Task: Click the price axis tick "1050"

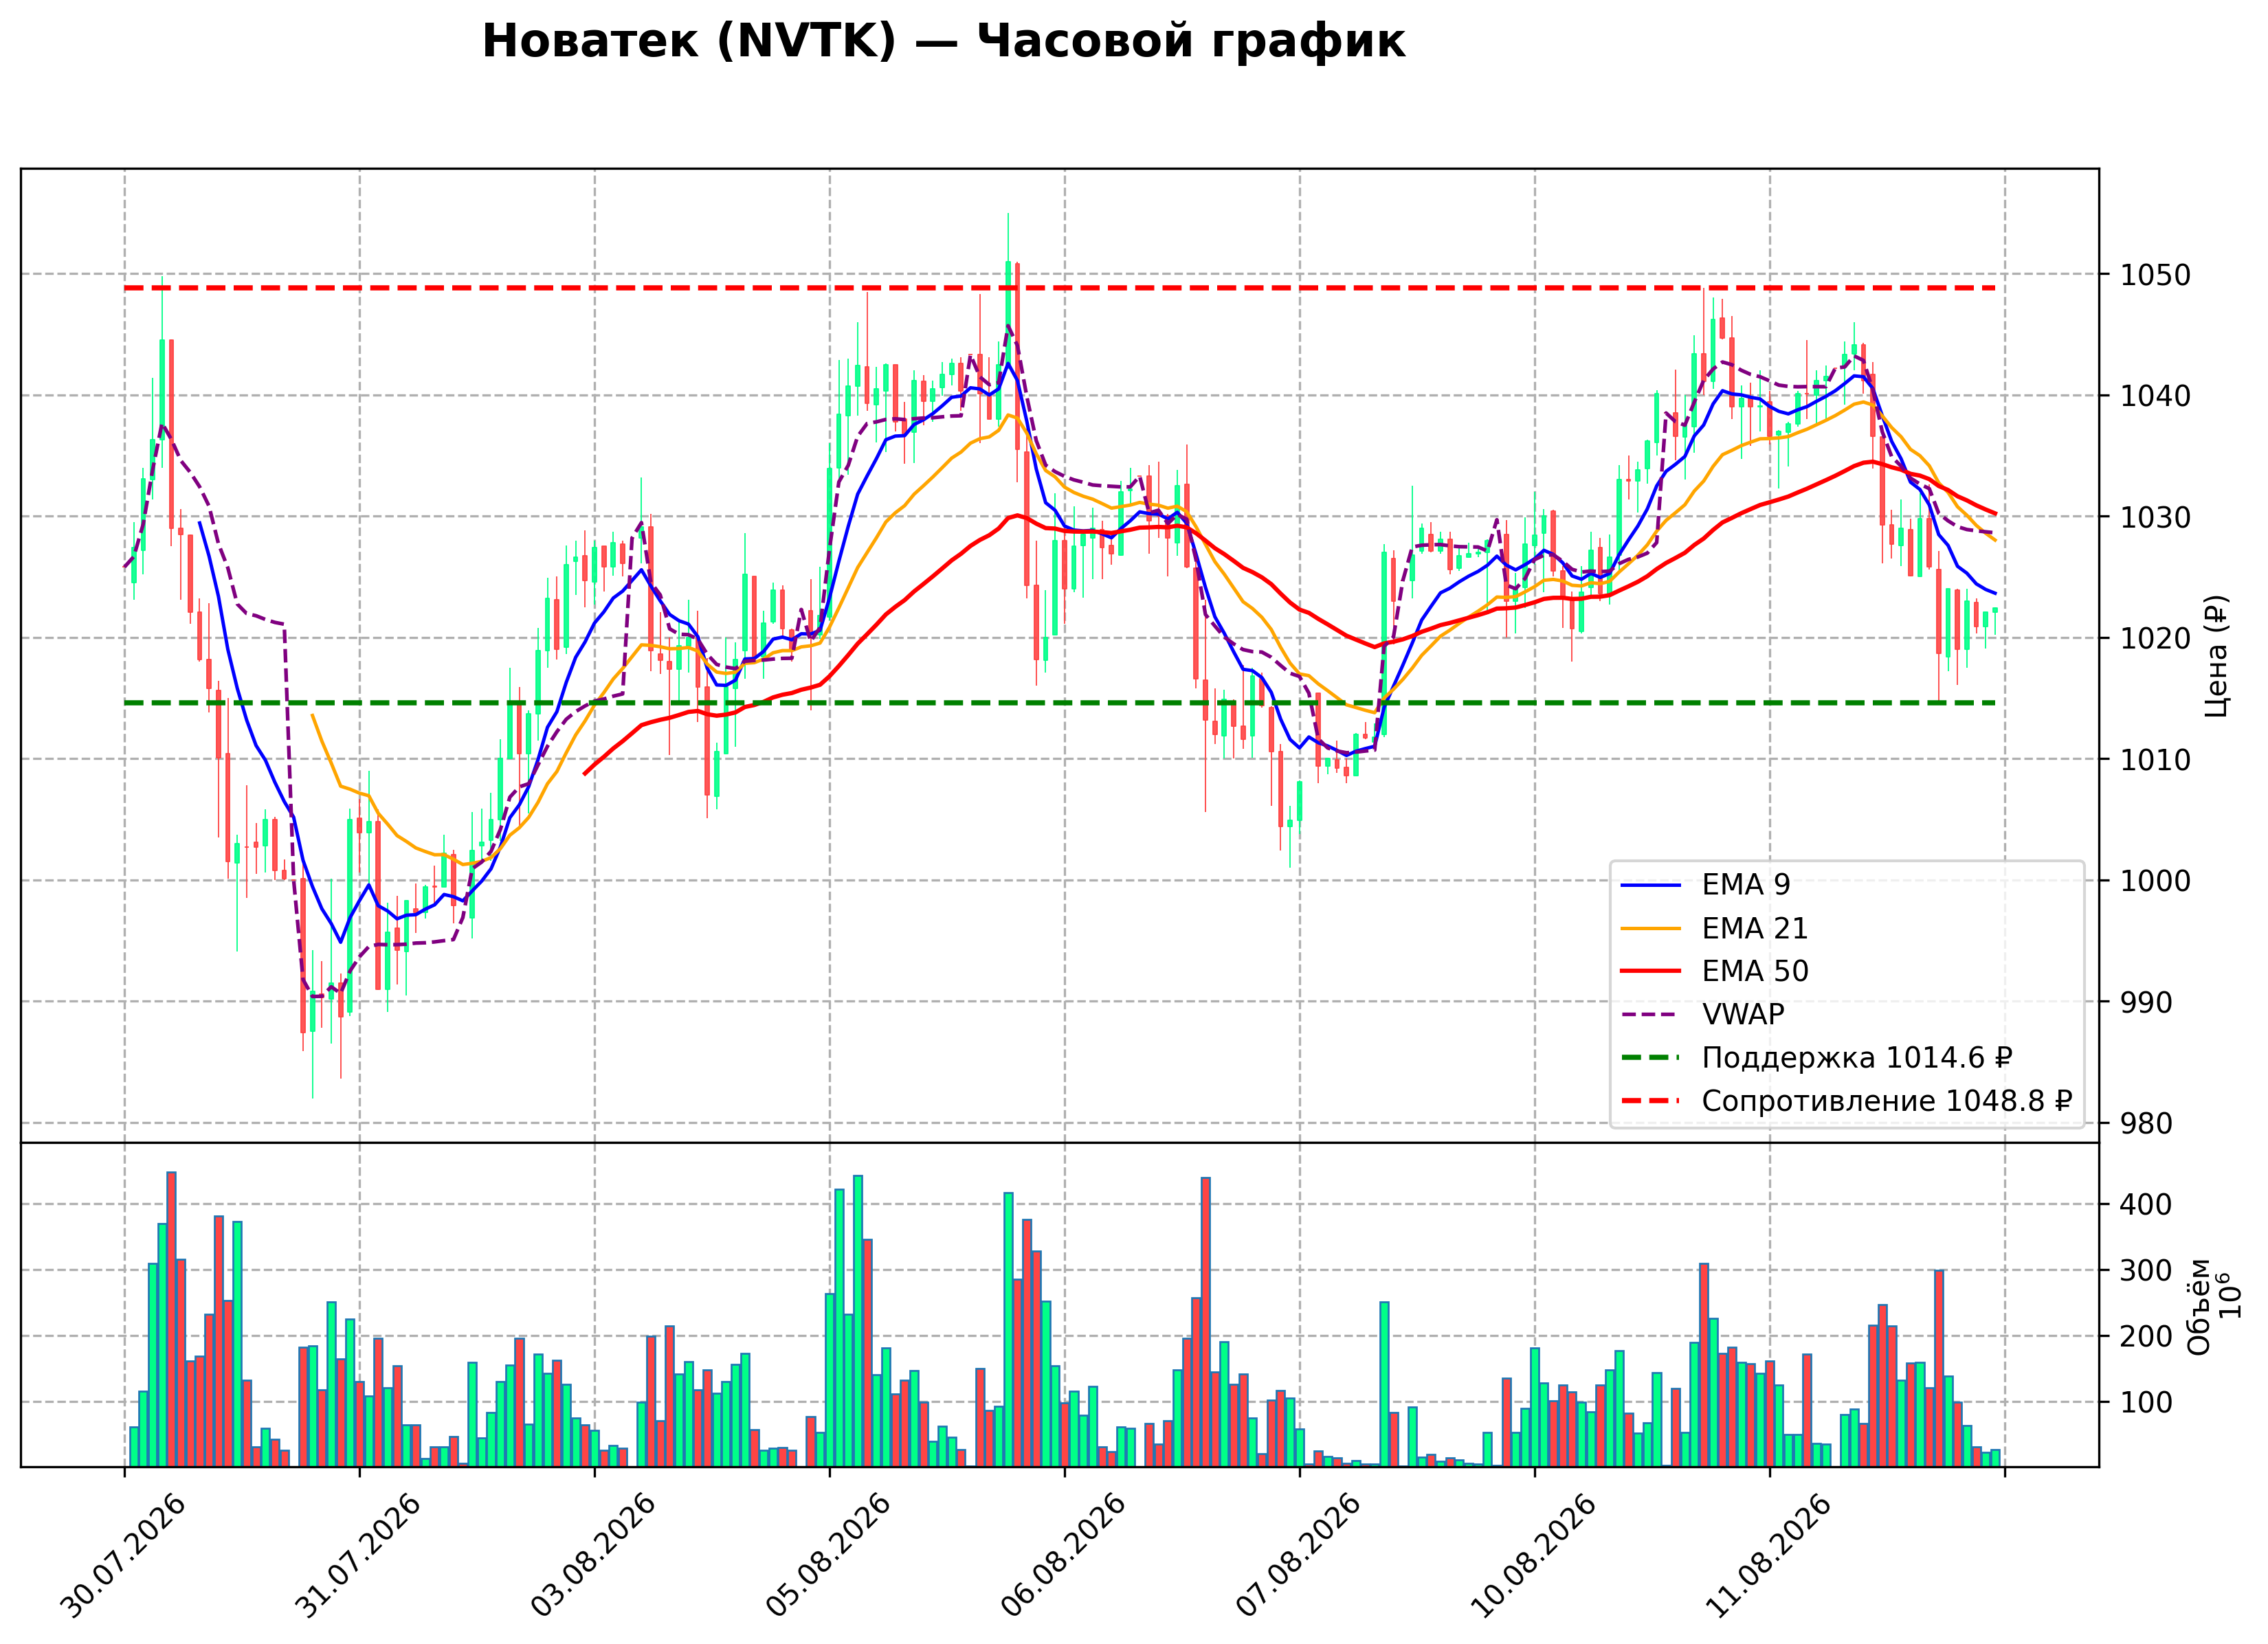Action: click(2155, 275)
